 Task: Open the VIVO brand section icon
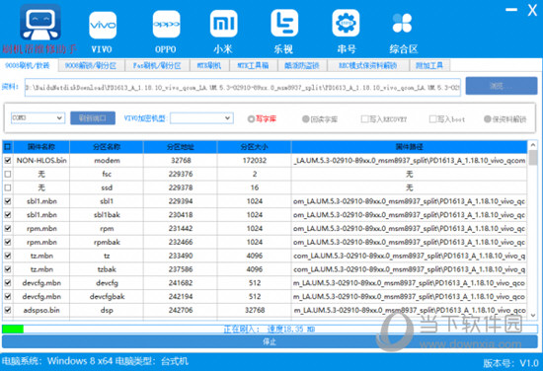(x=103, y=25)
